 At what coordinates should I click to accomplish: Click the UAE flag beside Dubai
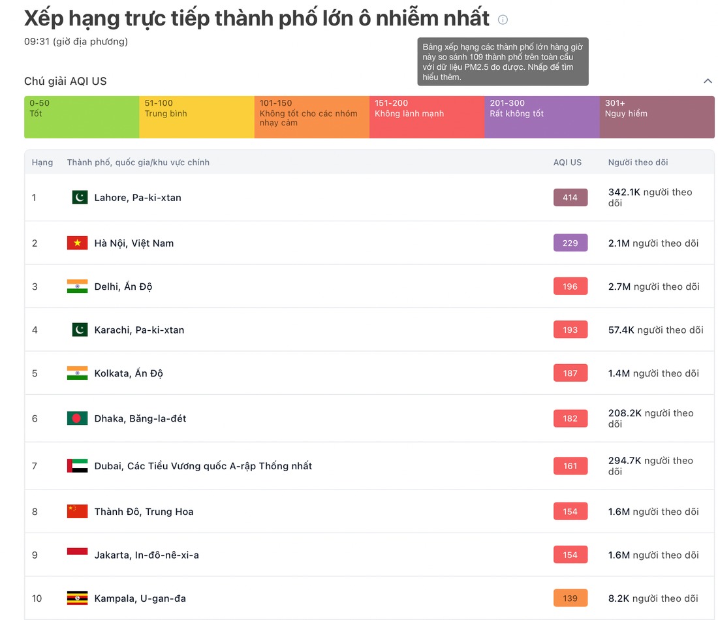77,466
